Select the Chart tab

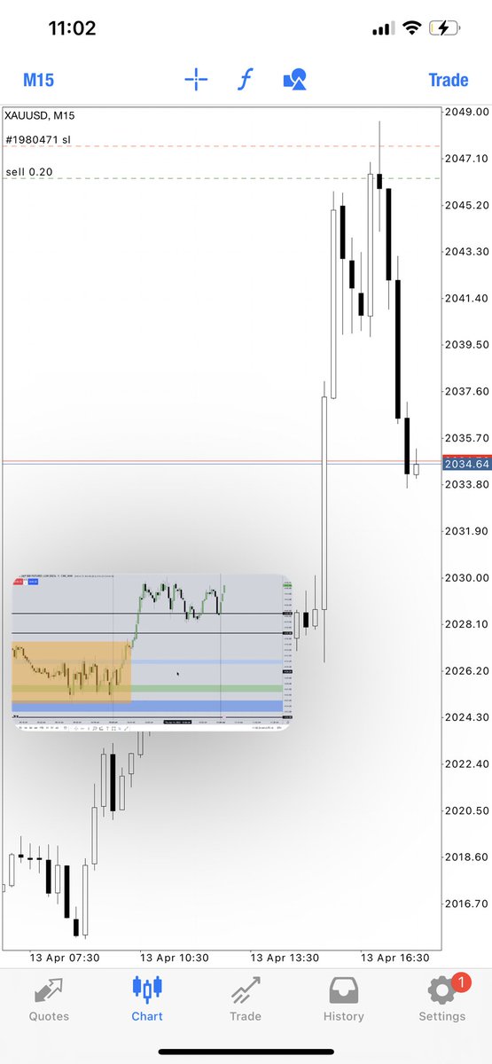click(x=147, y=999)
